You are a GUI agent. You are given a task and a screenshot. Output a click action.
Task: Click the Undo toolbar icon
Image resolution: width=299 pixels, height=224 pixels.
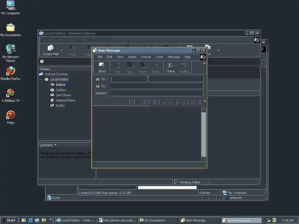pos(156,65)
